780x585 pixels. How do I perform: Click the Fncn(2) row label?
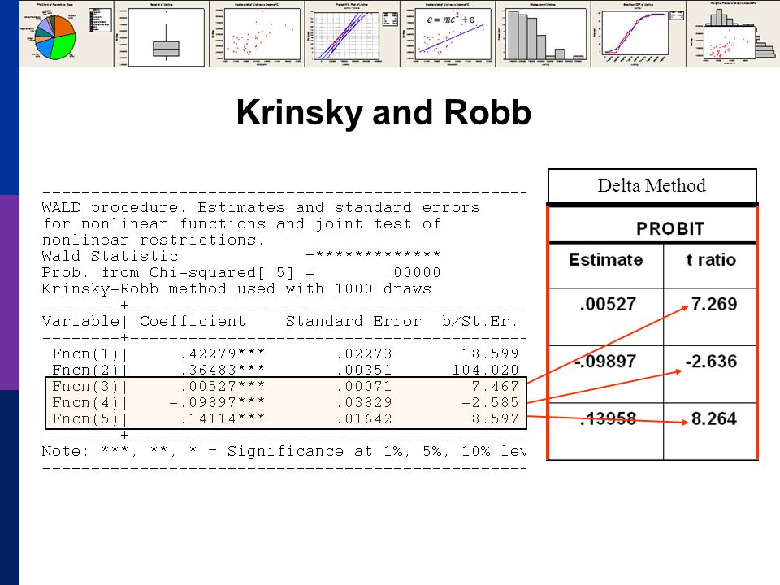(x=85, y=370)
